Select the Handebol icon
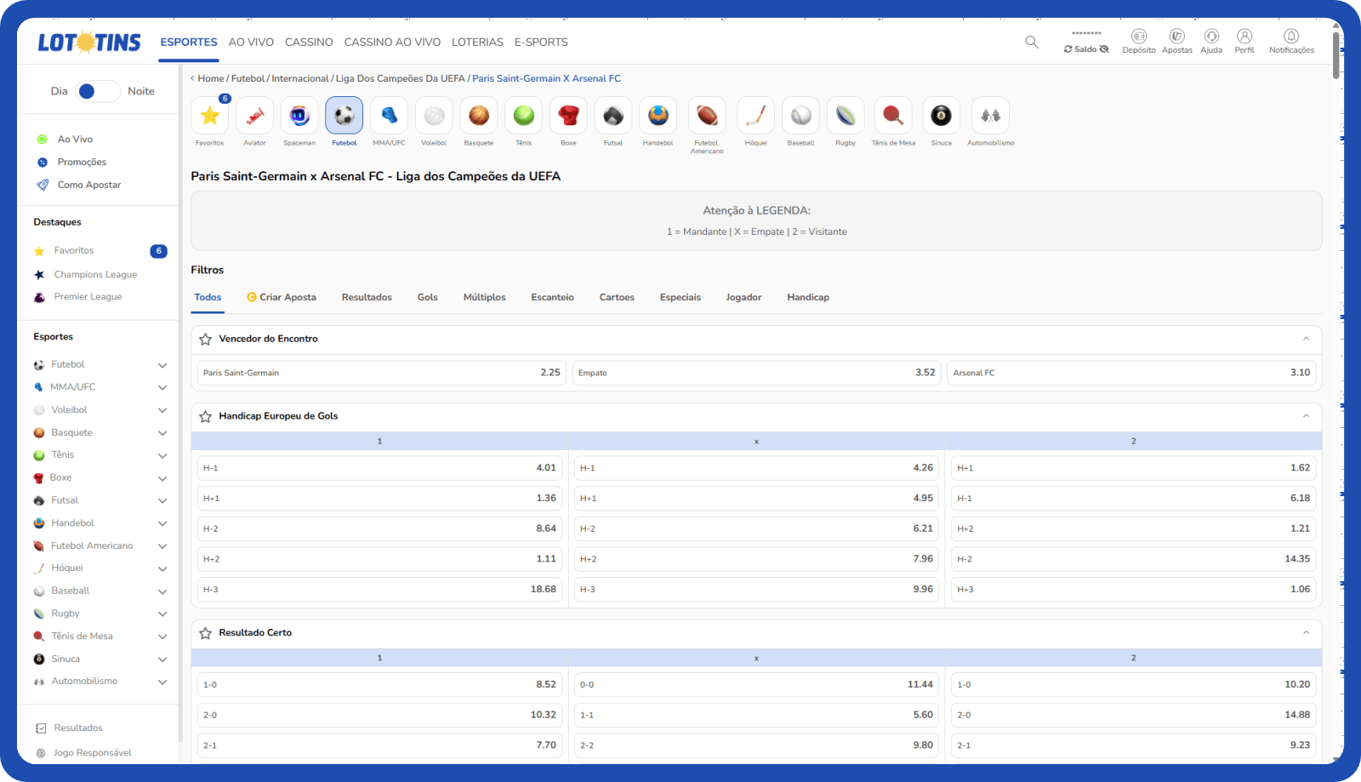Image resolution: width=1361 pixels, height=782 pixels. pyautogui.click(x=658, y=116)
